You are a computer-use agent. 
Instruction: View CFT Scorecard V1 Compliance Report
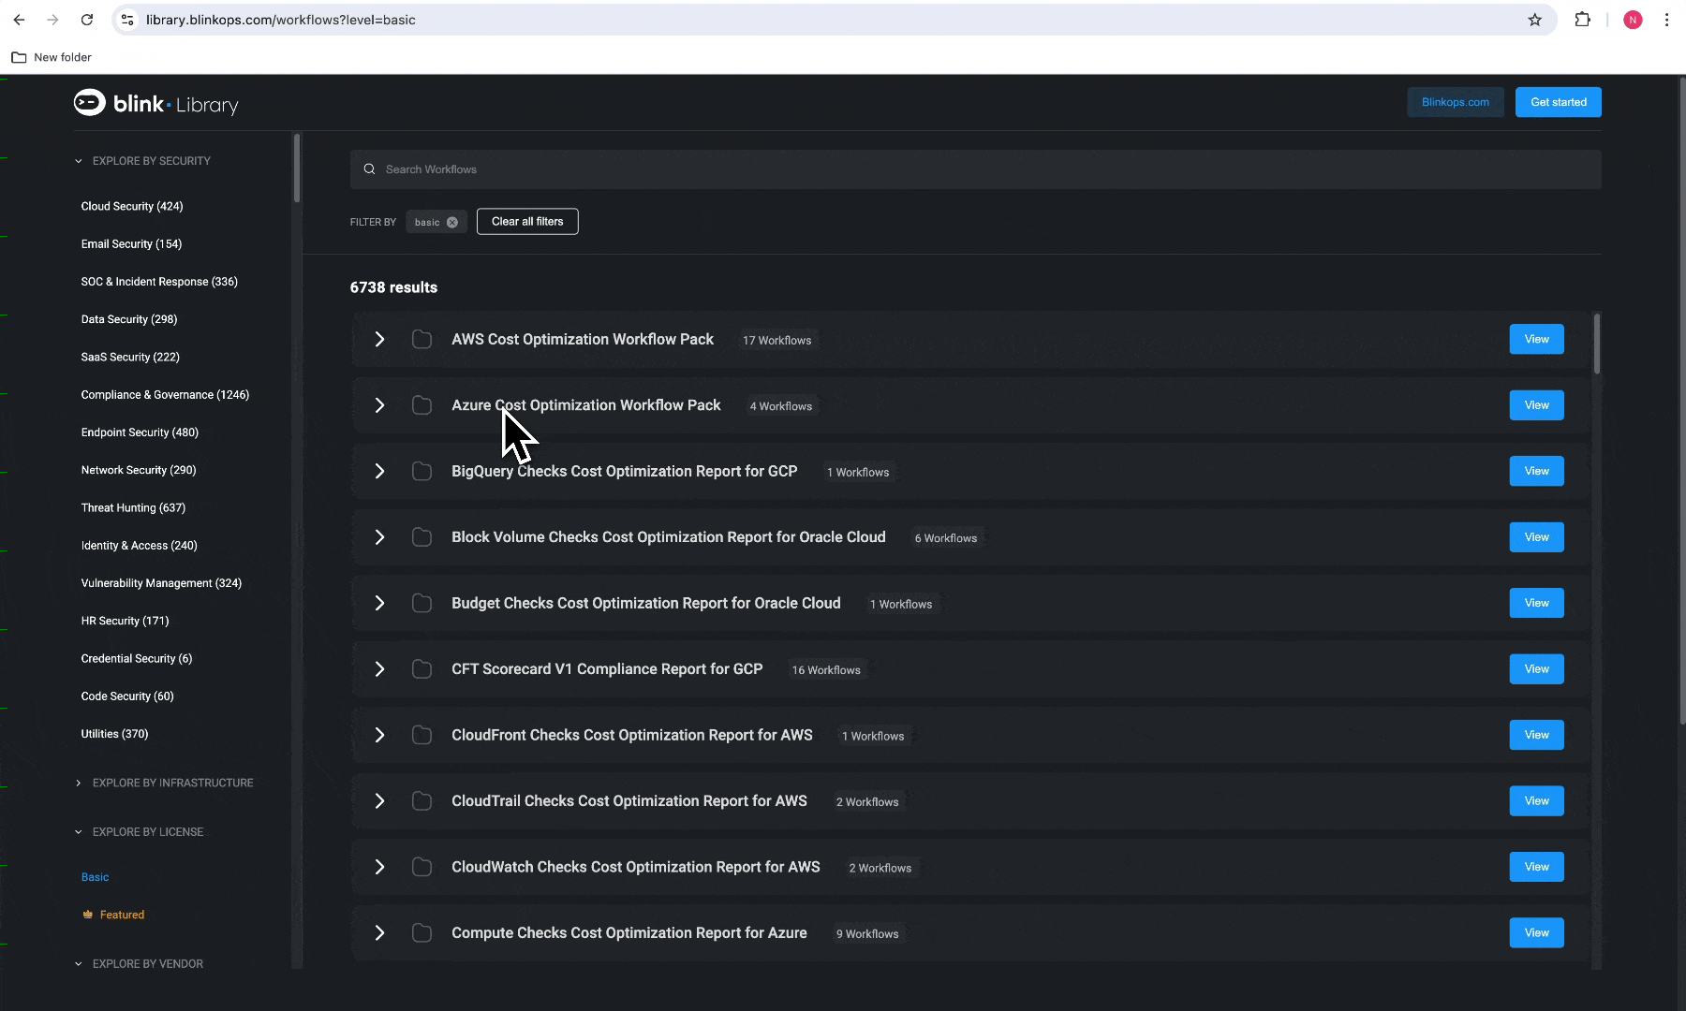1536,669
